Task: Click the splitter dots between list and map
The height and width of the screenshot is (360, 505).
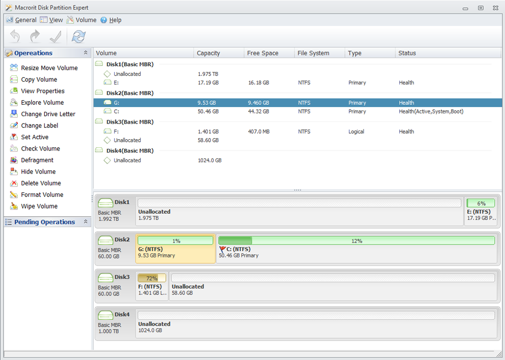Action: coord(297,190)
